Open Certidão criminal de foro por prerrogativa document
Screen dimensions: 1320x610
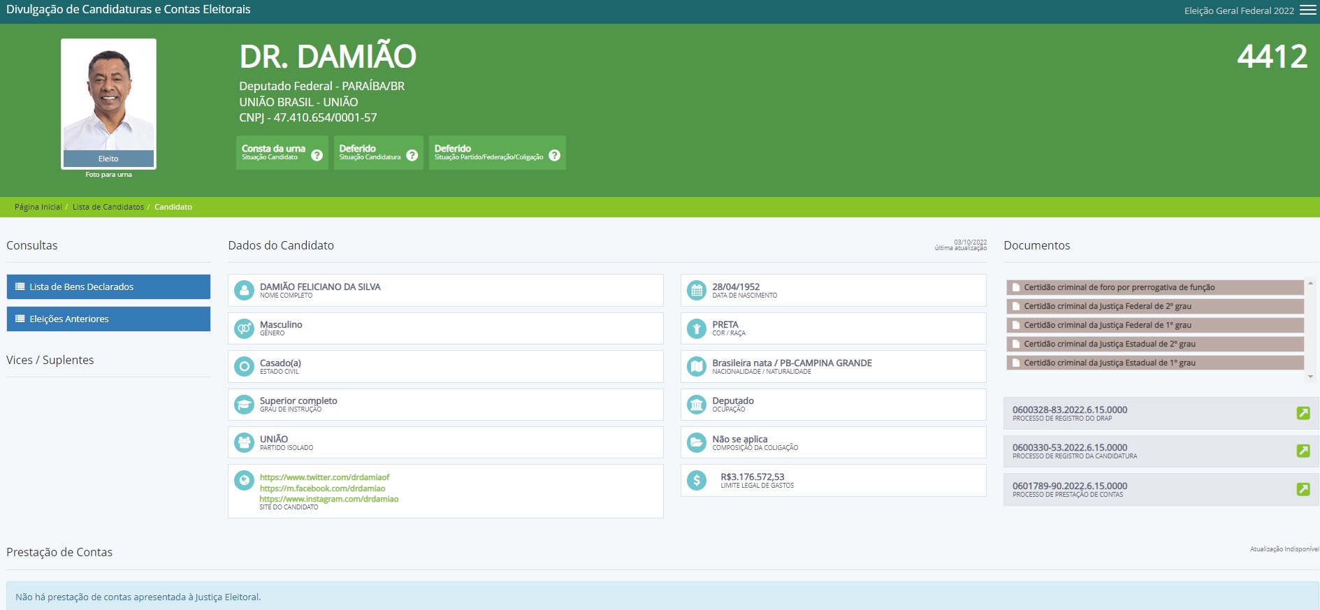pyautogui.click(x=1119, y=287)
